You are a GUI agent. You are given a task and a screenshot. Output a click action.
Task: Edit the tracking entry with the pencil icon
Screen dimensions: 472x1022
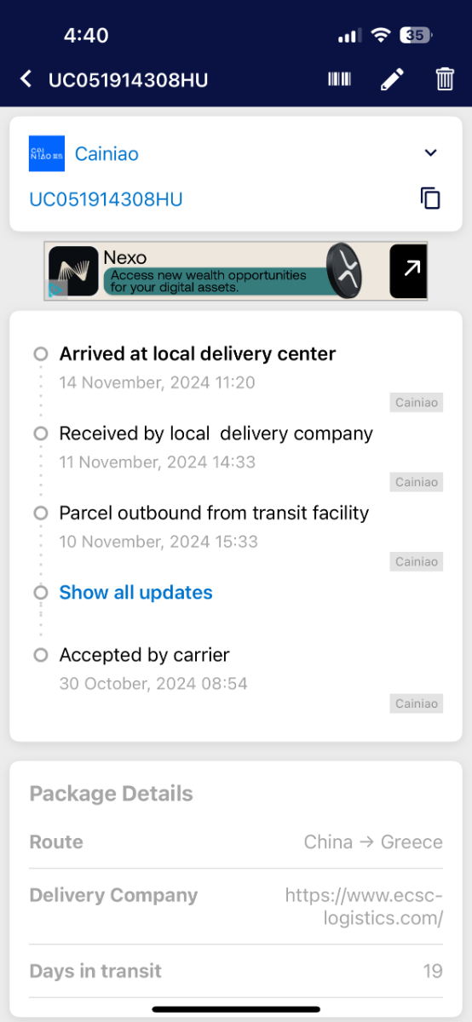(x=392, y=79)
